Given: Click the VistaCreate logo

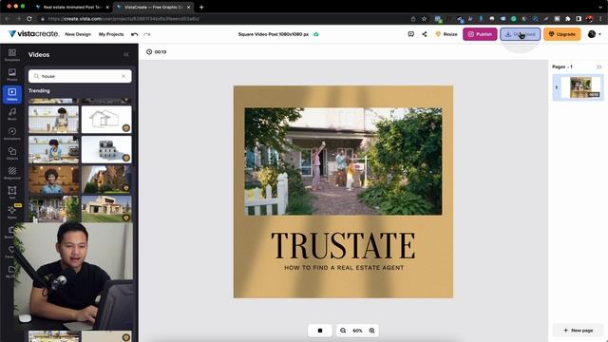Looking at the screenshot, I should coord(33,34).
